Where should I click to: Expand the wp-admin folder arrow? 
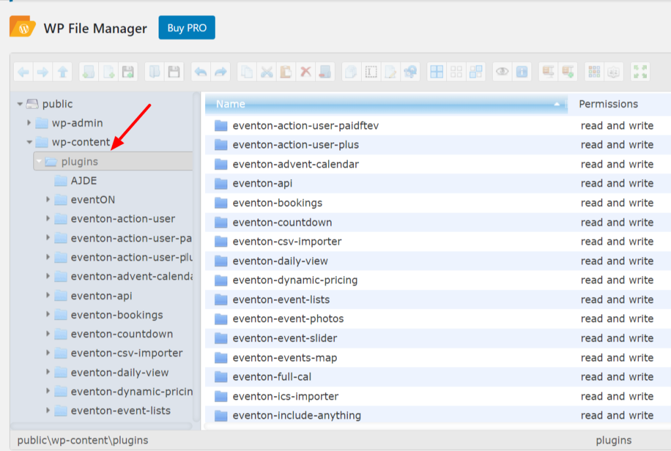pos(29,123)
